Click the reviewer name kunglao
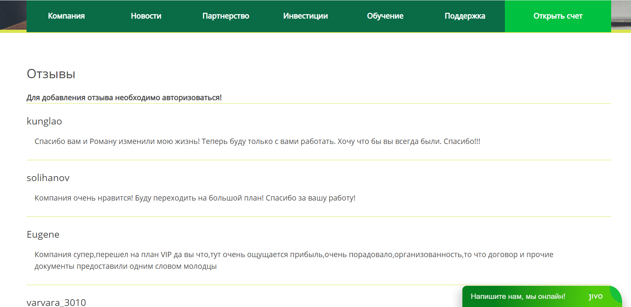Screen dimensions: 631x307 click(x=44, y=121)
